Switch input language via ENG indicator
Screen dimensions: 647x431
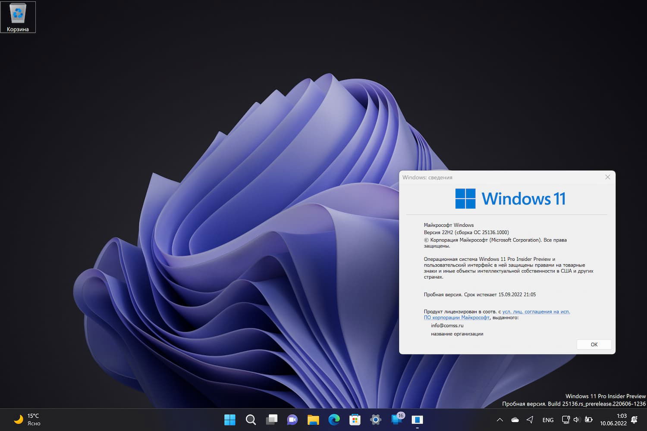pyautogui.click(x=548, y=420)
